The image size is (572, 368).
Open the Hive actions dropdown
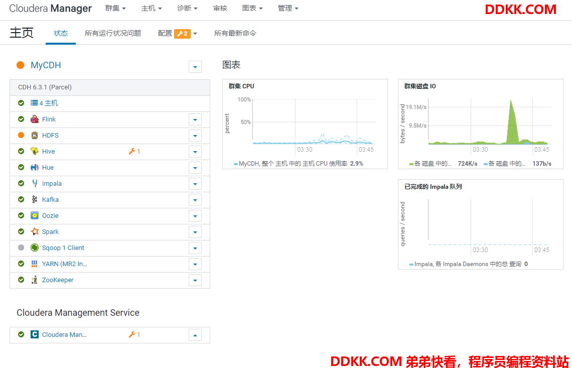click(195, 152)
